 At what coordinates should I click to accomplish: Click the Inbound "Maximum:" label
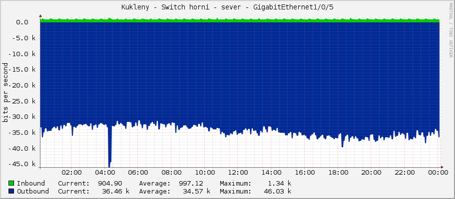[235, 184]
